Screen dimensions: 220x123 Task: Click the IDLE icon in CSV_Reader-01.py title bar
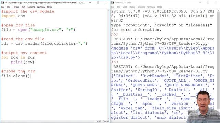click(x=3, y=3)
